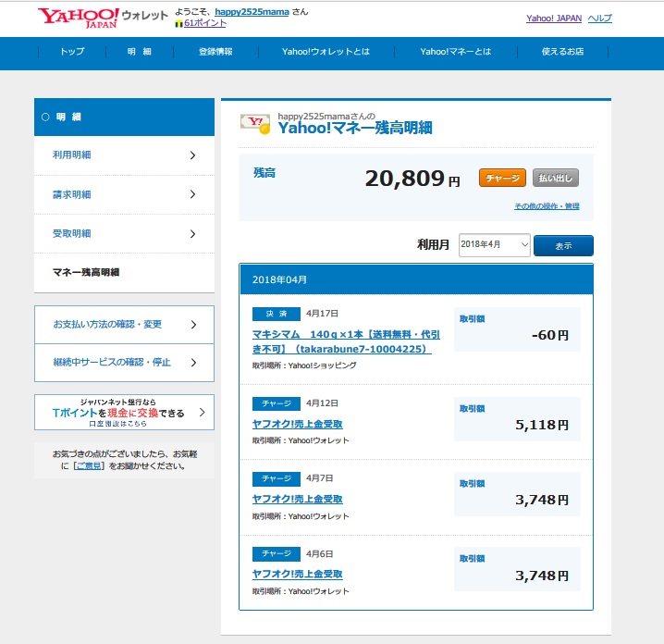Click 取引場所：Yahoo!ショッピング text
The image size is (664, 644).
point(304,365)
